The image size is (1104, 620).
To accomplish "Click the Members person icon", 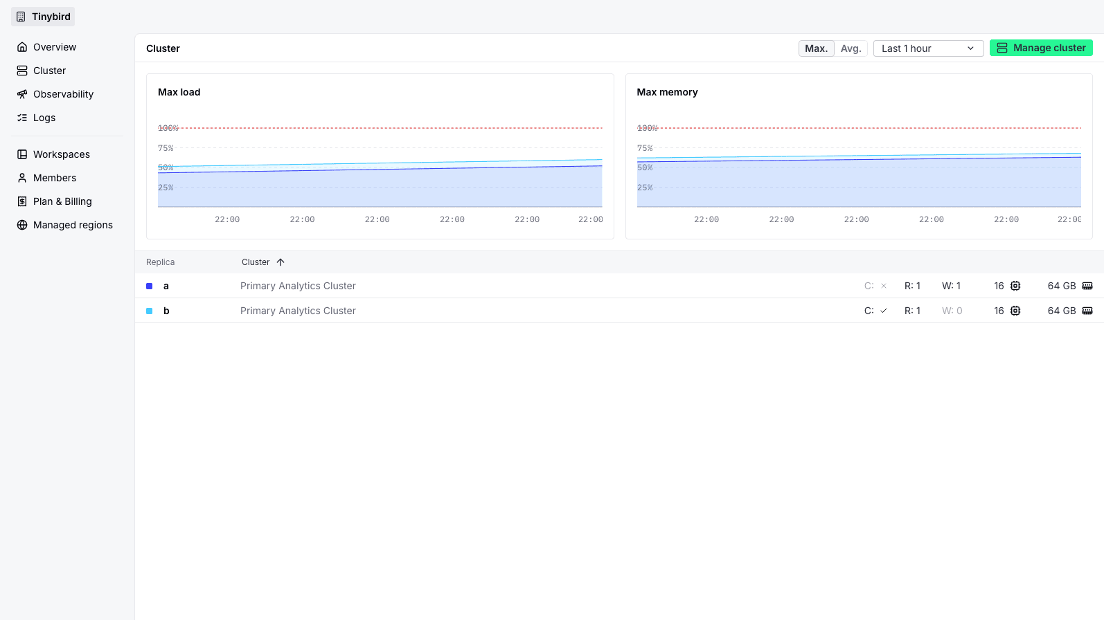I will 22,178.
